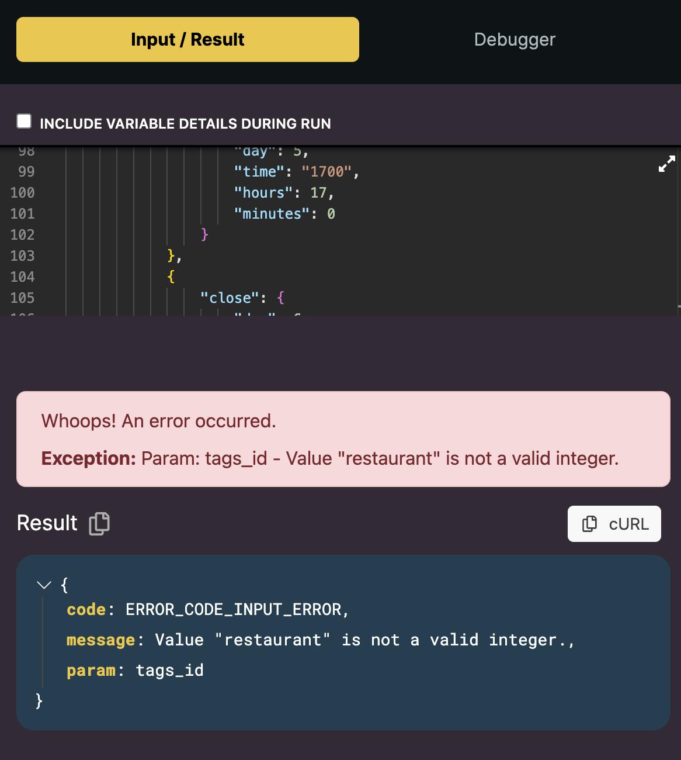The width and height of the screenshot is (681, 760).
Task: Click the copy icon inside the cURL button
Action: (589, 524)
